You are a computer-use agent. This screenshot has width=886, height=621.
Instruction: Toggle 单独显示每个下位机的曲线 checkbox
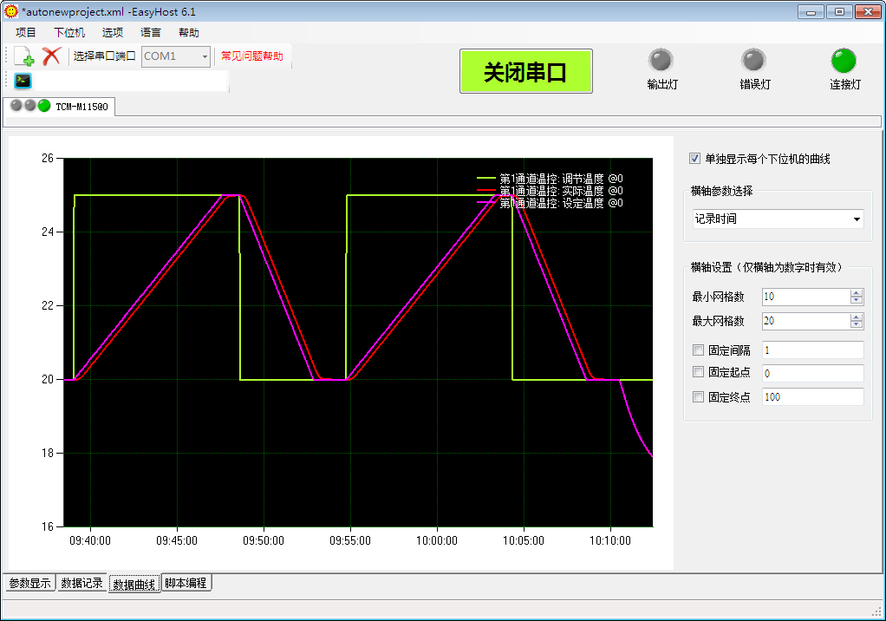click(695, 159)
